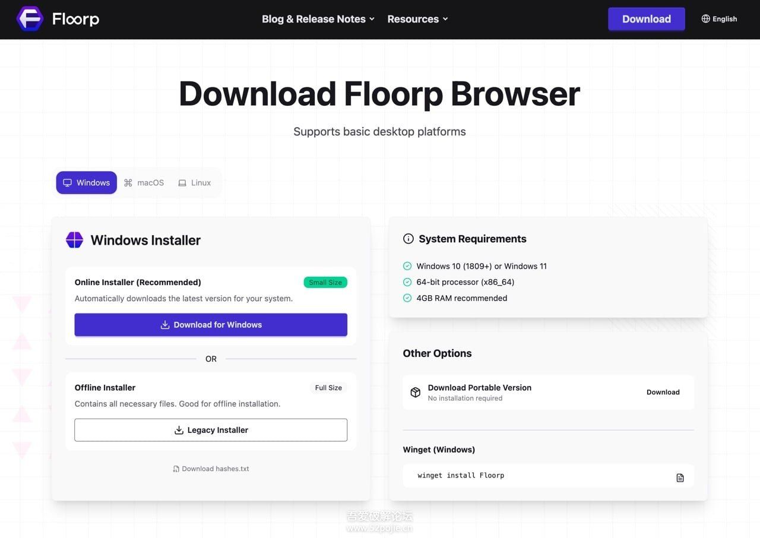
Task: Click the Windows Installer heading text
Action: click(x=145, y=240)
